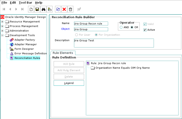
Task: Select Oracle Identity Manager Design root node
Action: coord(25,17)
